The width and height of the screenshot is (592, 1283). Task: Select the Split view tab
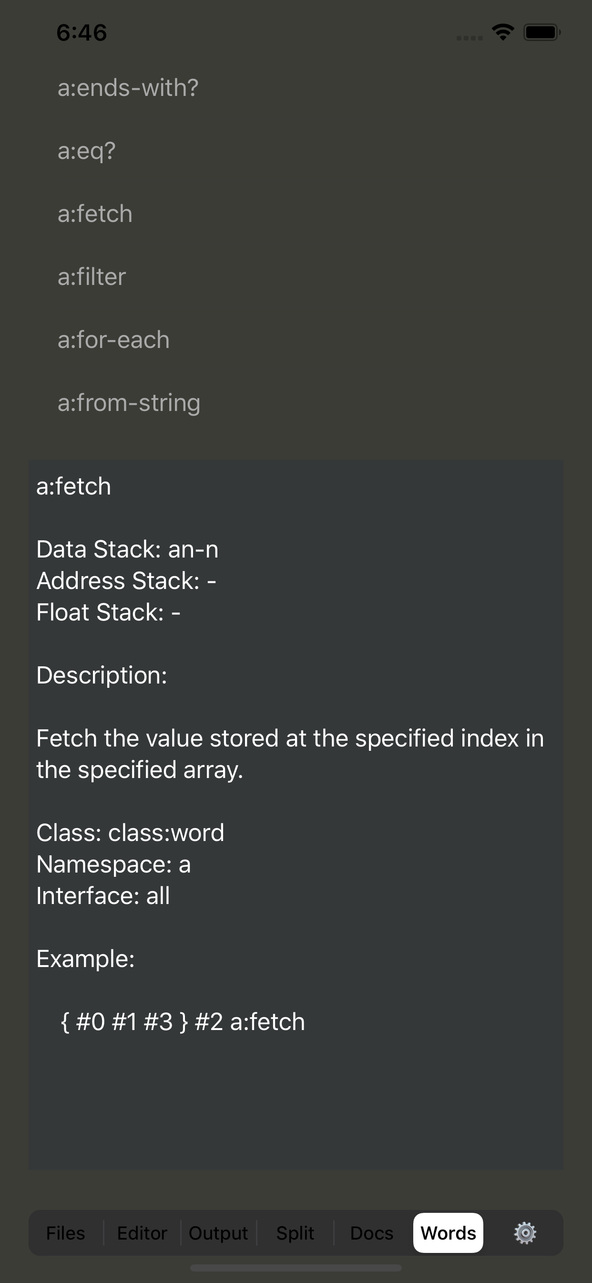pyautogui.click(x=295, y=1233)
